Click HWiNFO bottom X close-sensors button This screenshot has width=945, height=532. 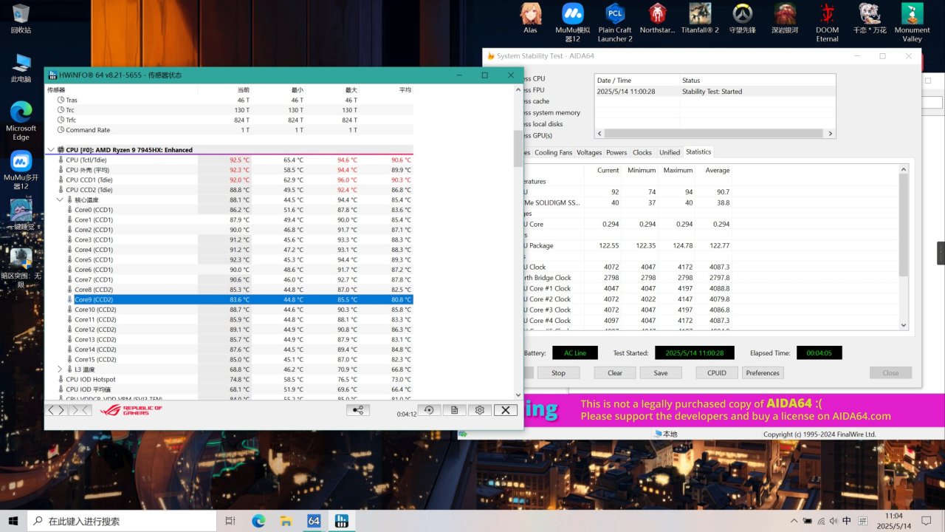(x=505, y=410)
